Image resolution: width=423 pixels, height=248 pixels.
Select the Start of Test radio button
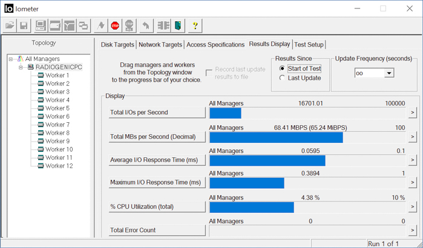(x=283, y=69)
